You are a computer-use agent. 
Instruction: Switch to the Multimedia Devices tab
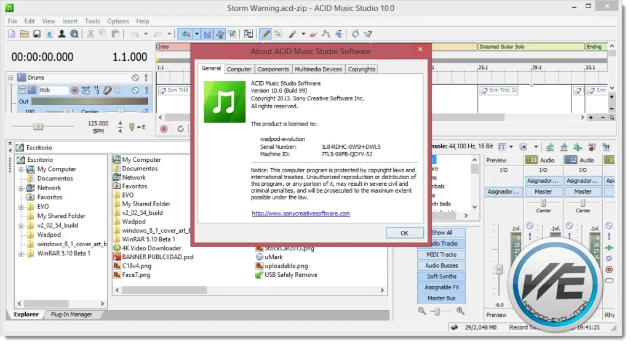pos(317,69)
